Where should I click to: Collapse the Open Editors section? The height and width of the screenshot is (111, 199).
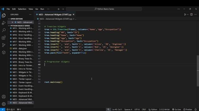(x=9, y=19)
